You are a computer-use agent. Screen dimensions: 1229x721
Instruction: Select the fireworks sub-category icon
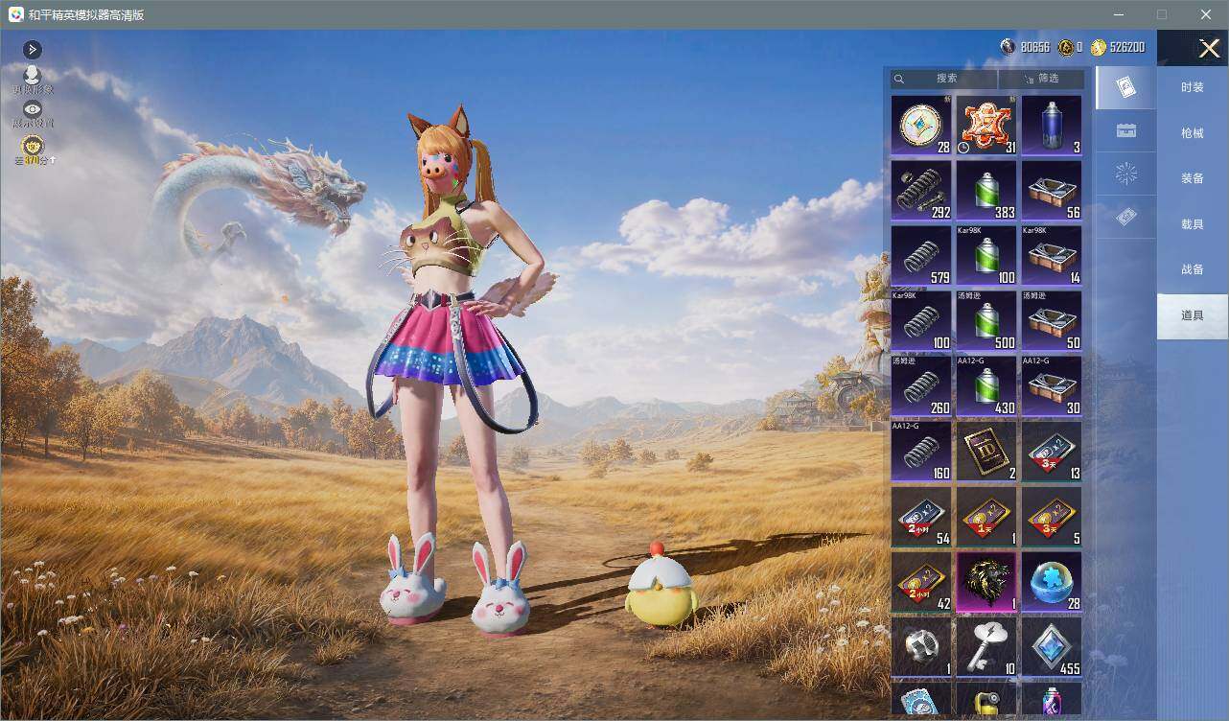(1126, 174)
